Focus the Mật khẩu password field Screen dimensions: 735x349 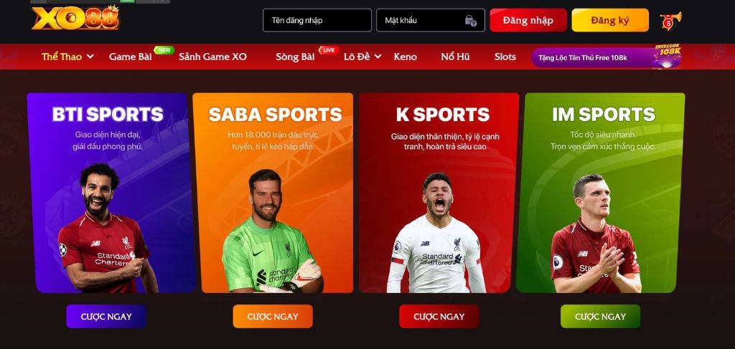click(x=431, y=20)
